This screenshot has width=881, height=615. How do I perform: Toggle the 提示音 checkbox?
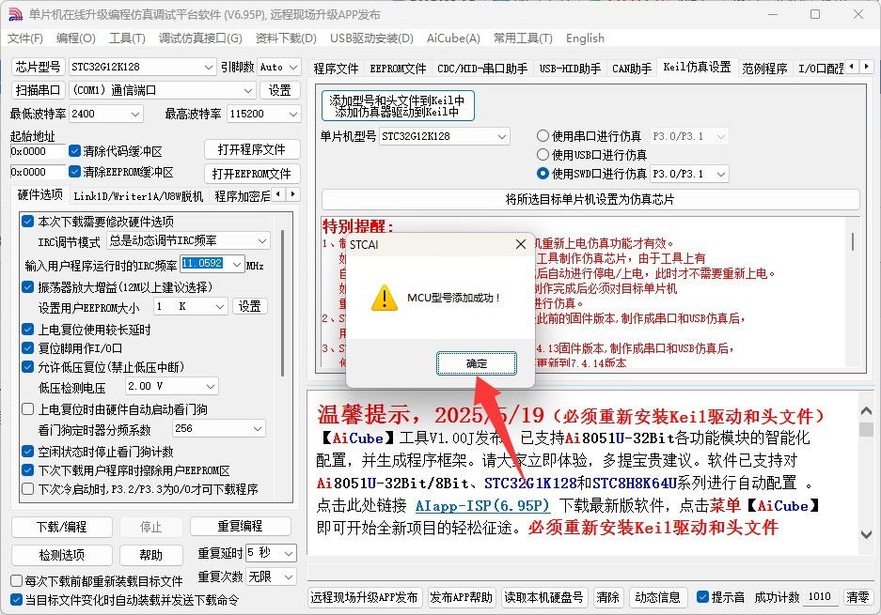coord(702,597)
